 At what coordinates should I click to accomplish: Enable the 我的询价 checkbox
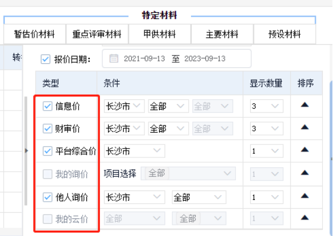click(x=47, y=174)
